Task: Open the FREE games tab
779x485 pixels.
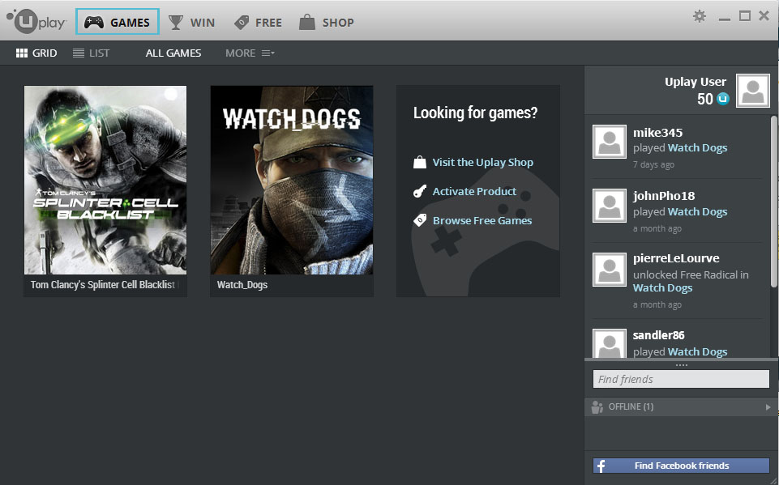Action: [258, 23]
